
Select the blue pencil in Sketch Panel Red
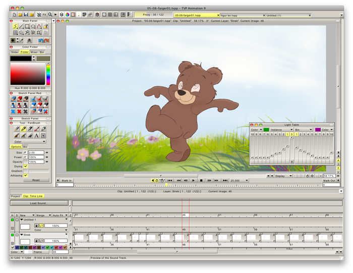tap(14, 99)
